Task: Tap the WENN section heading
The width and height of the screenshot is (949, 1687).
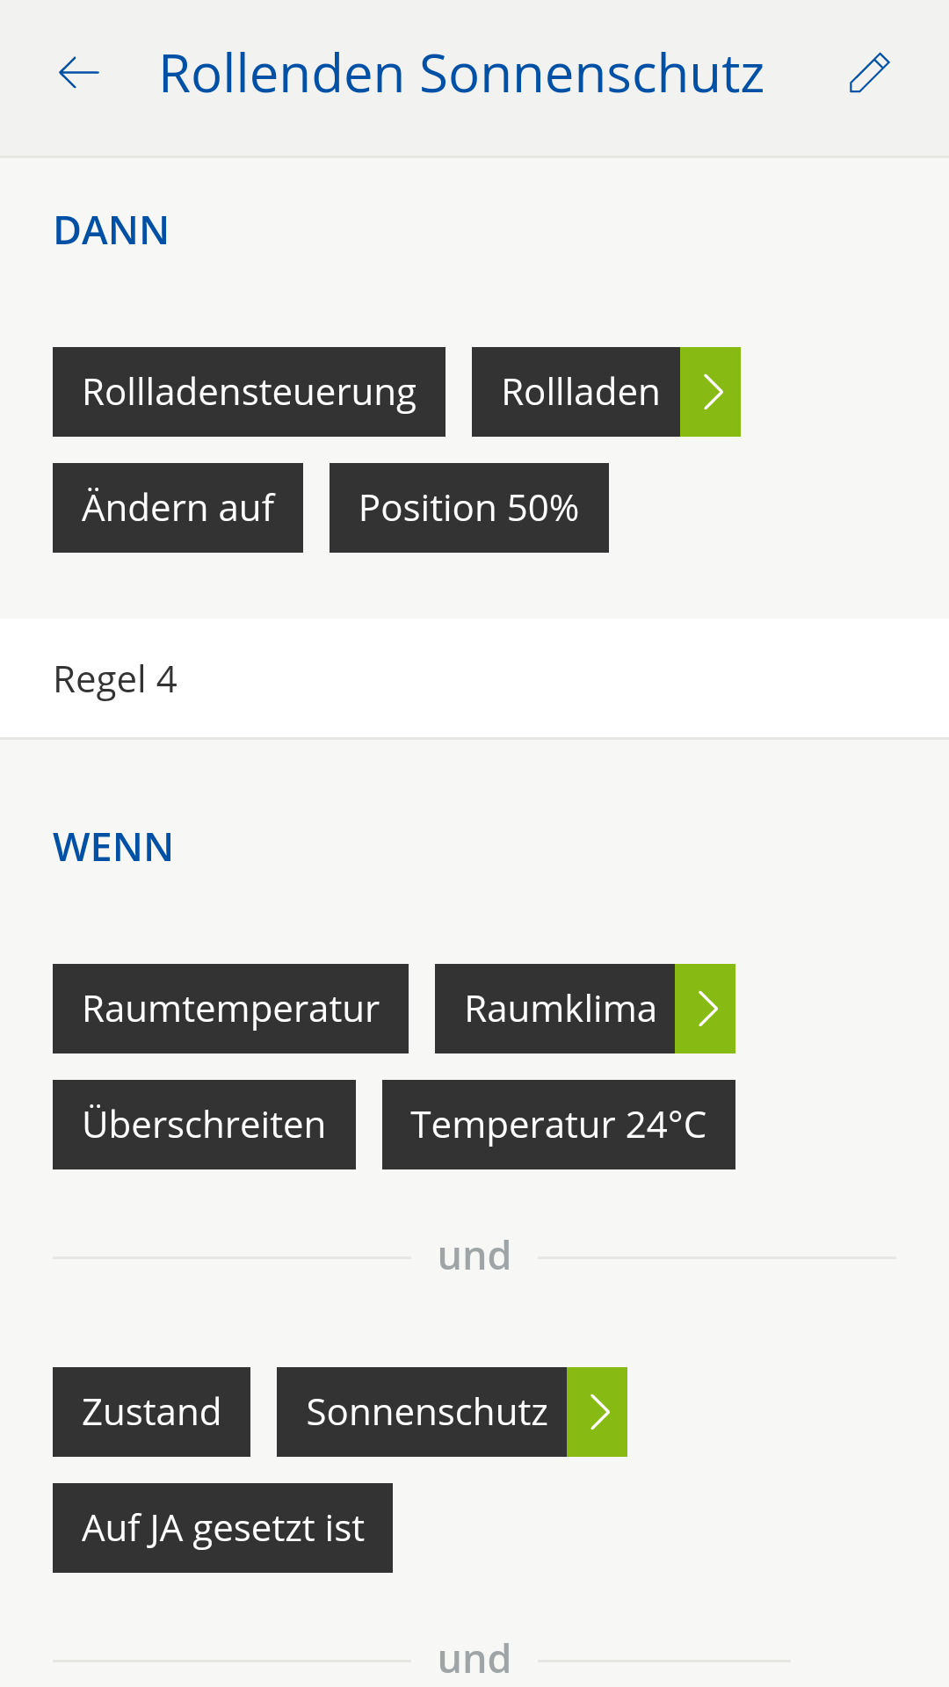Action: point(113,847)
